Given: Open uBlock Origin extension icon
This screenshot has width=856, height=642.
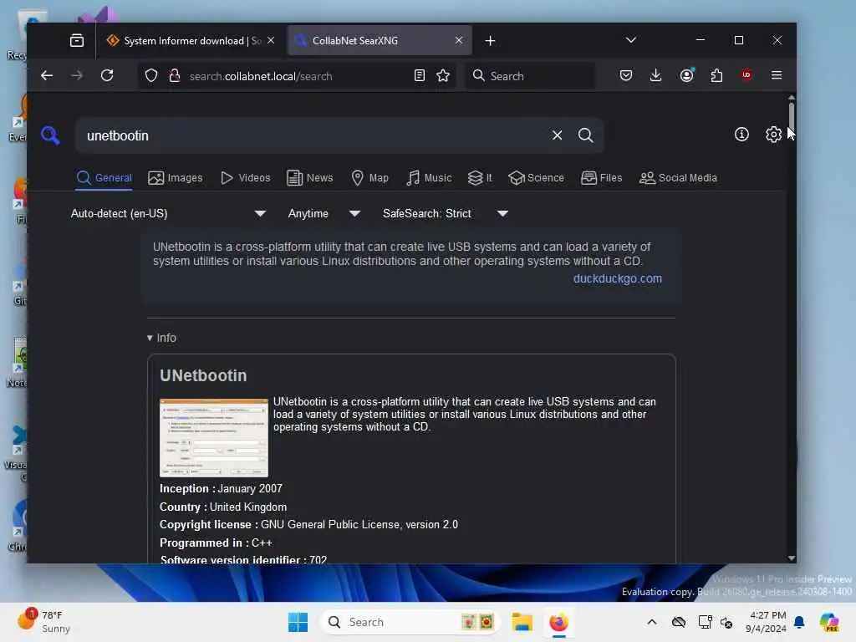Looking at the screenshot, I should point(746,75).
